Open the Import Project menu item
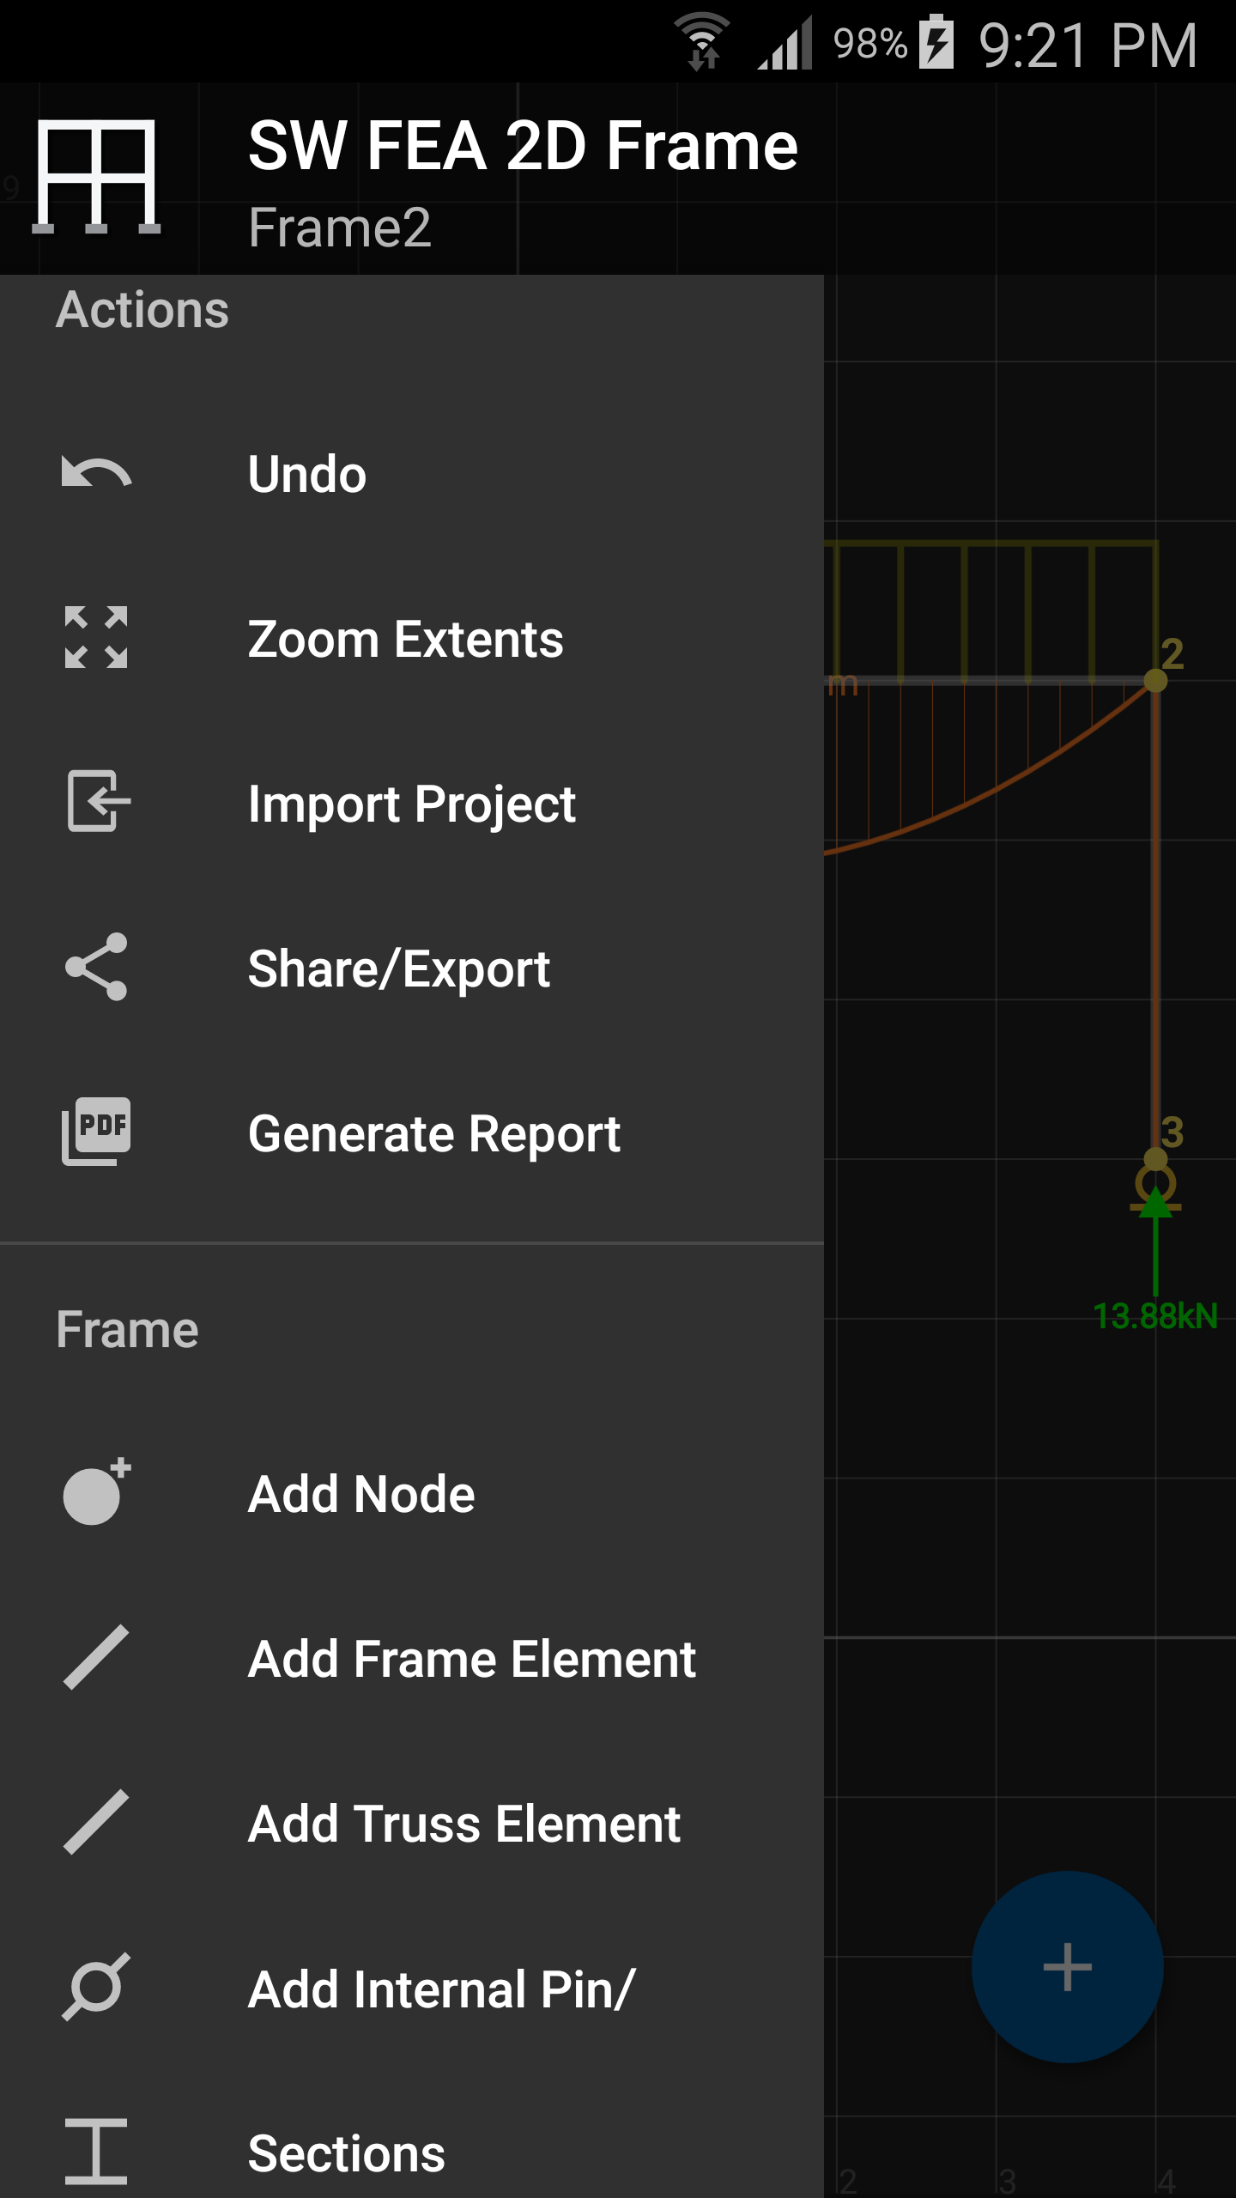 [x=411, y=805]
